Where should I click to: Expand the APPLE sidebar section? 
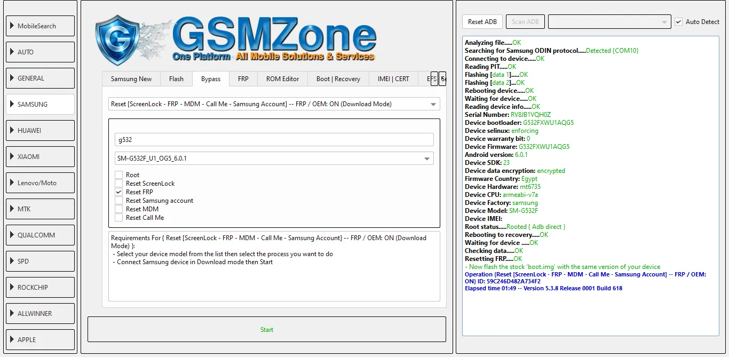pyautogui.click(x=40, y=340)
